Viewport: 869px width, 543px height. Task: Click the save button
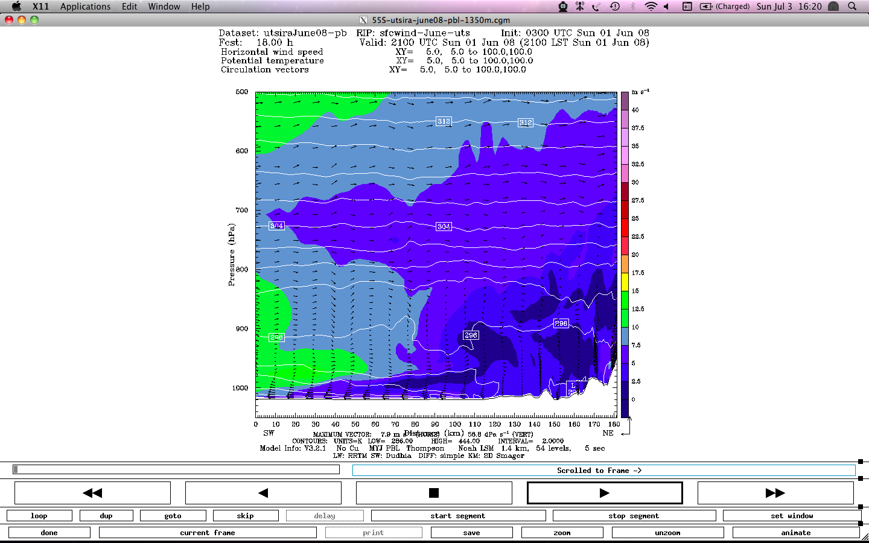[x=472, y=533]
